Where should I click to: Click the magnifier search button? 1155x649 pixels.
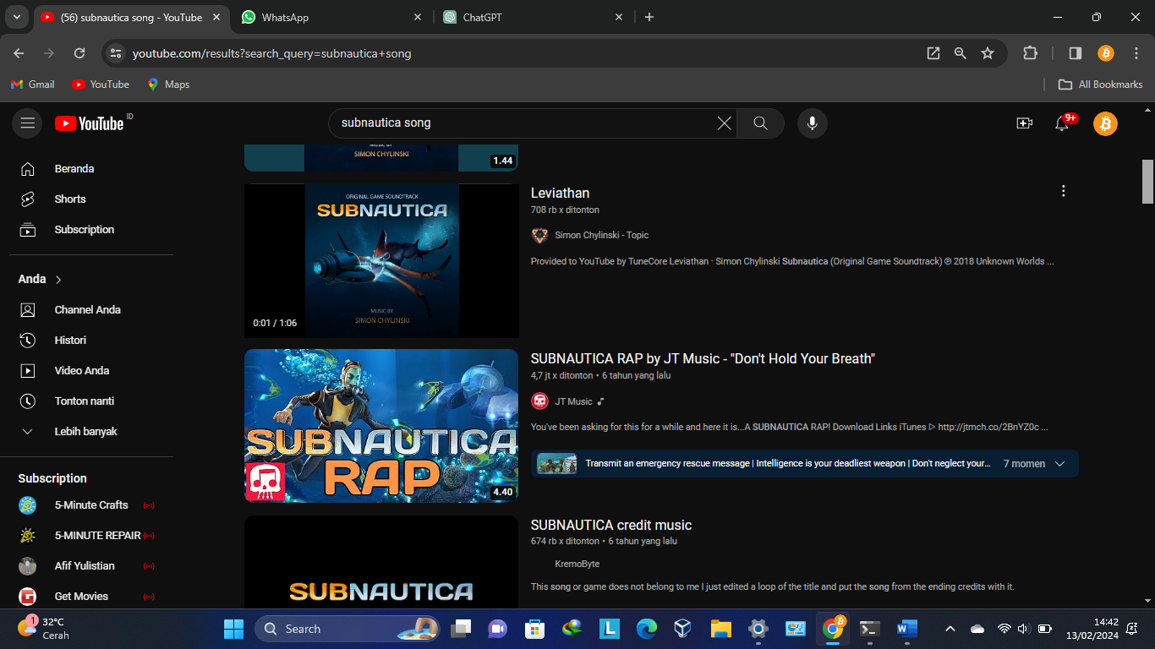click(760, 123)
